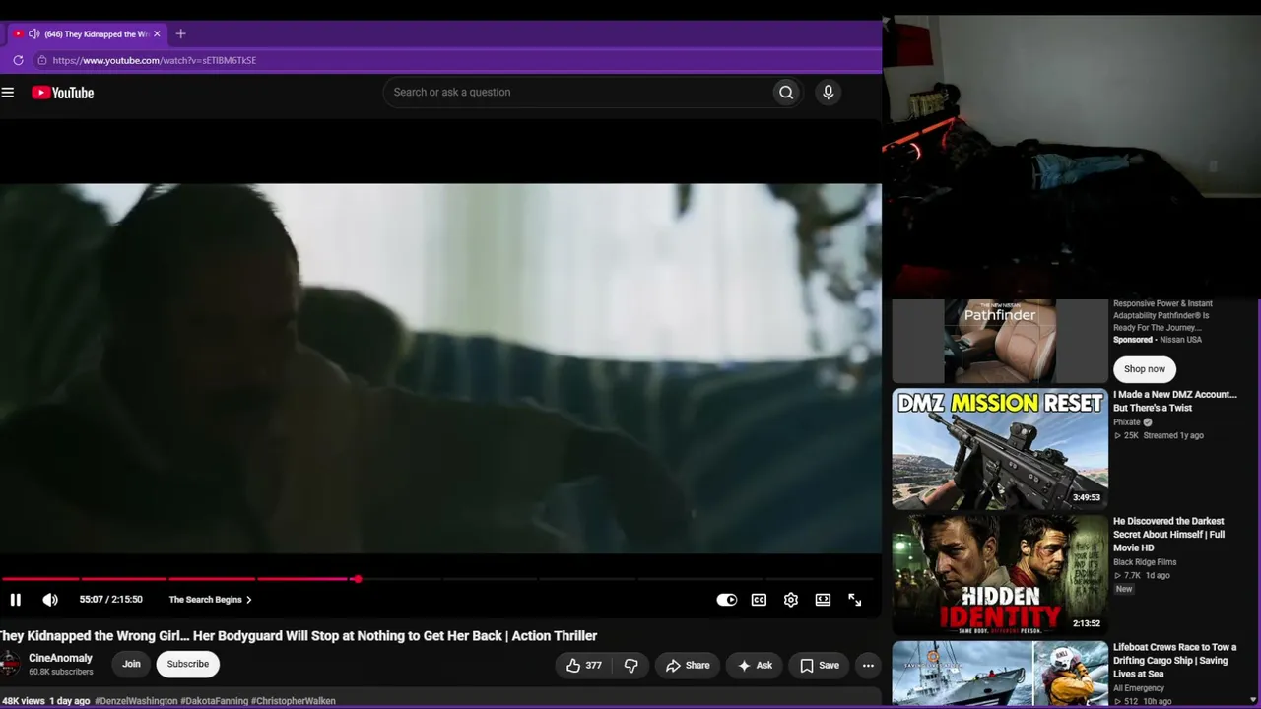Mute the video volume
The image size is (1261, 709).
click(50, 600)
